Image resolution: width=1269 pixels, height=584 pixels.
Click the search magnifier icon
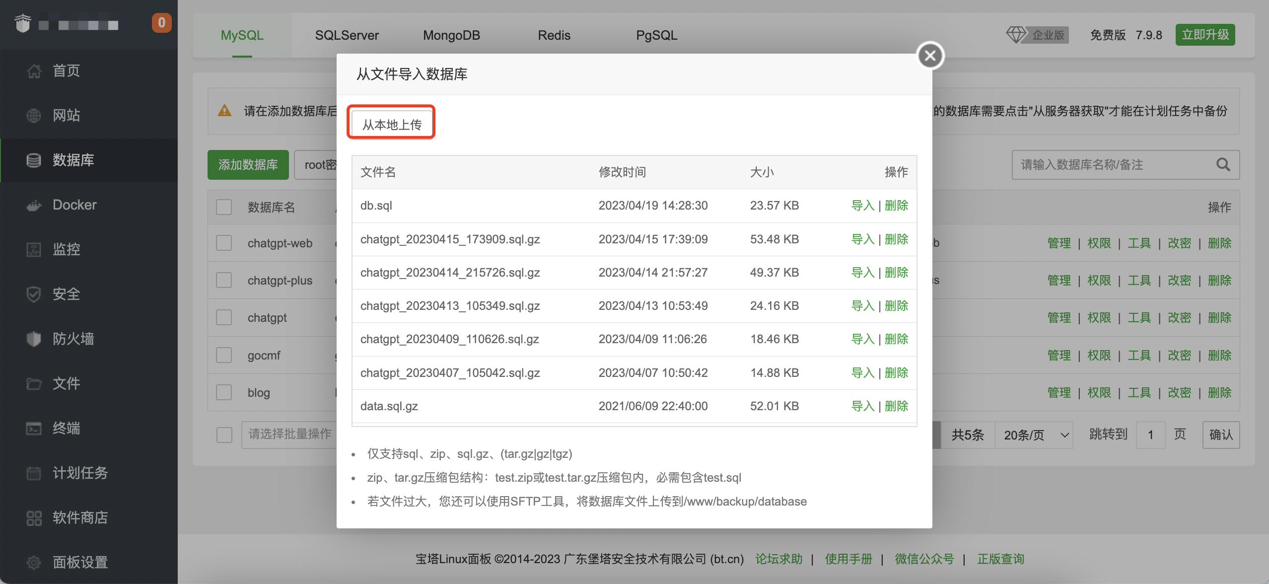[x=1223, y=165]
